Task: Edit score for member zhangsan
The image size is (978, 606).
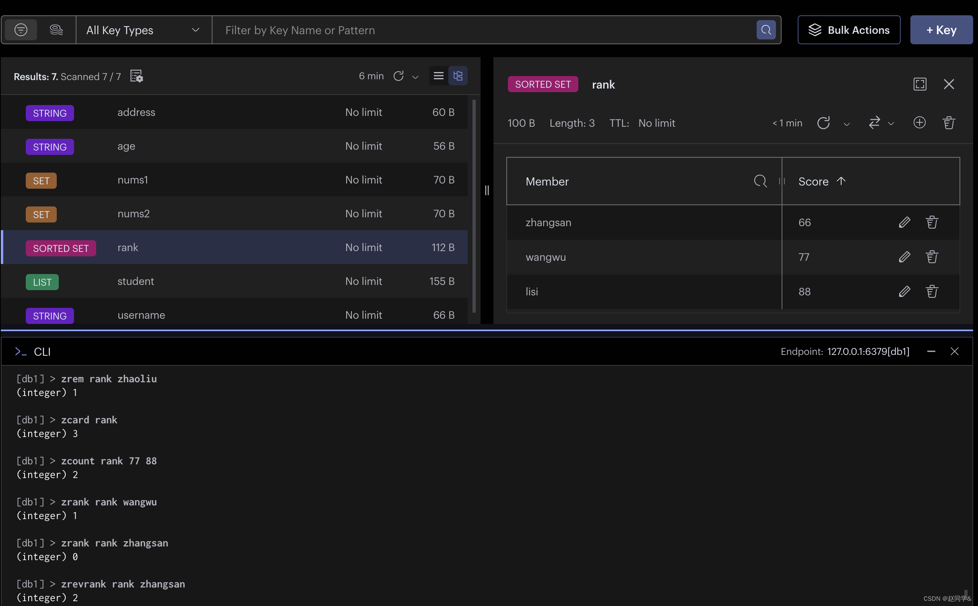Action: (904, 223)
